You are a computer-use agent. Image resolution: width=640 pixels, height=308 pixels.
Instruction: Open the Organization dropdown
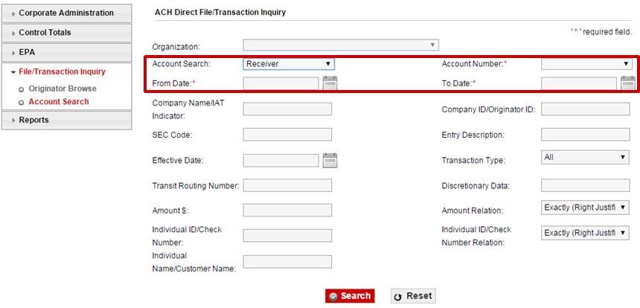click(x=341, y=45)
